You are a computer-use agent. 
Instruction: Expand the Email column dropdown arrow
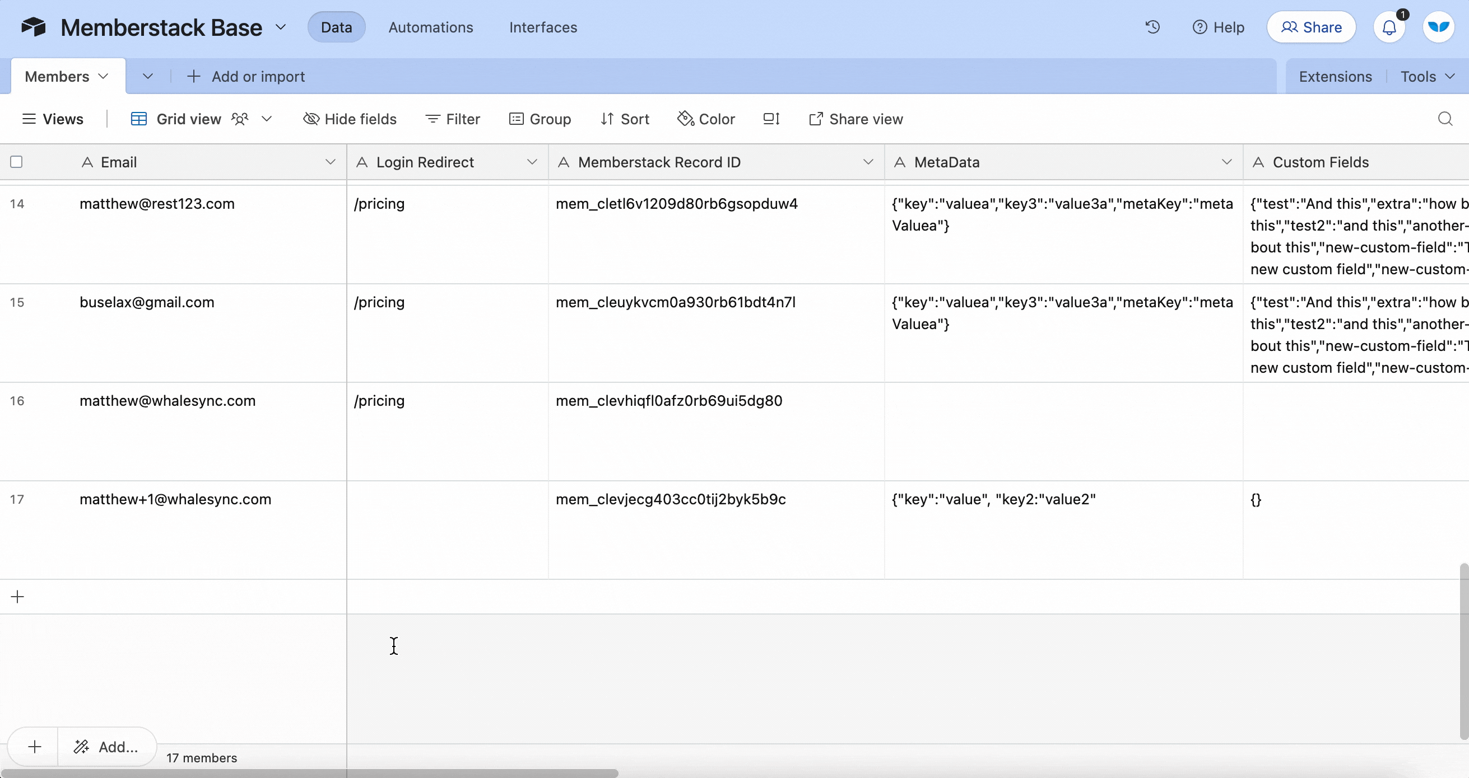[x=330, y=162]
